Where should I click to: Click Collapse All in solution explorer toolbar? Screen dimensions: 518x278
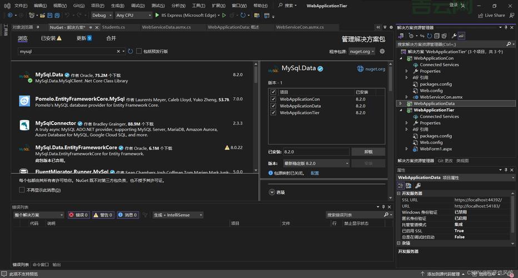[x=436, y=36]
